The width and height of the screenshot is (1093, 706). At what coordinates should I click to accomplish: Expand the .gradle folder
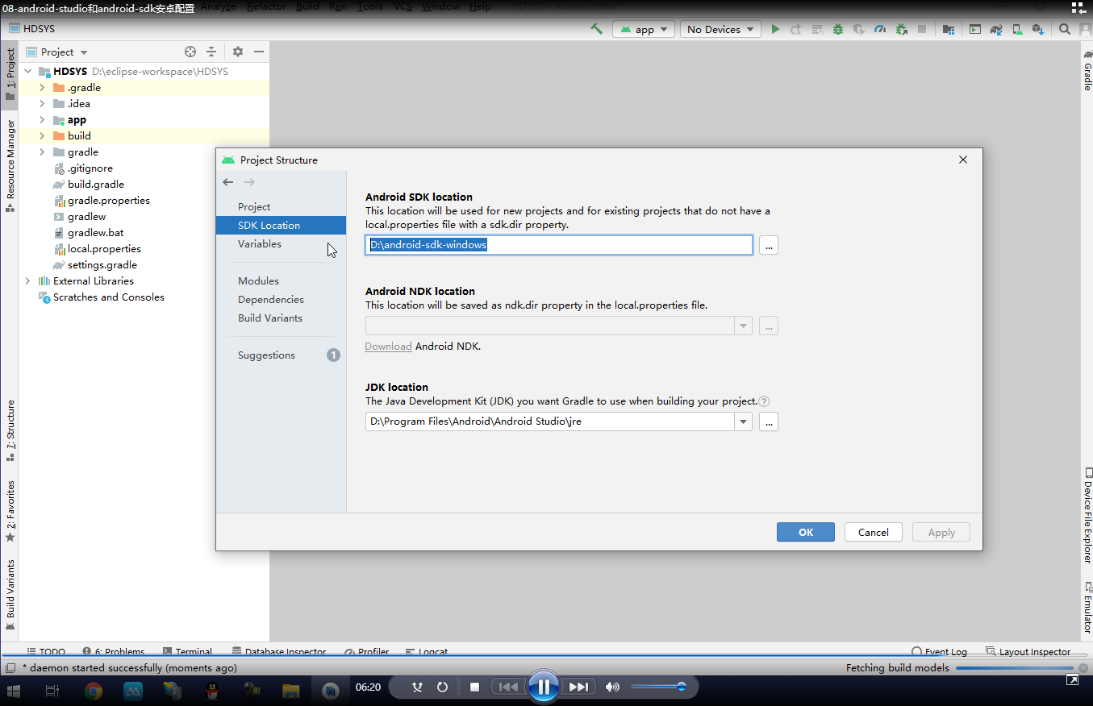pyautogui.click(x=42, y=87)
